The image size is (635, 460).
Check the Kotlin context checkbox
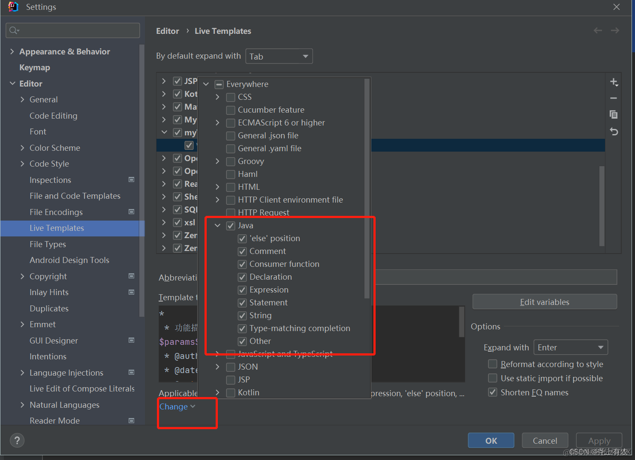[x=231, y=393]
